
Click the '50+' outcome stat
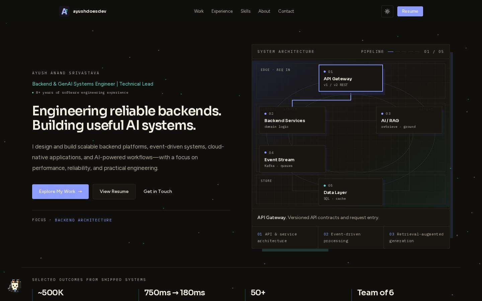coord(258,293)
